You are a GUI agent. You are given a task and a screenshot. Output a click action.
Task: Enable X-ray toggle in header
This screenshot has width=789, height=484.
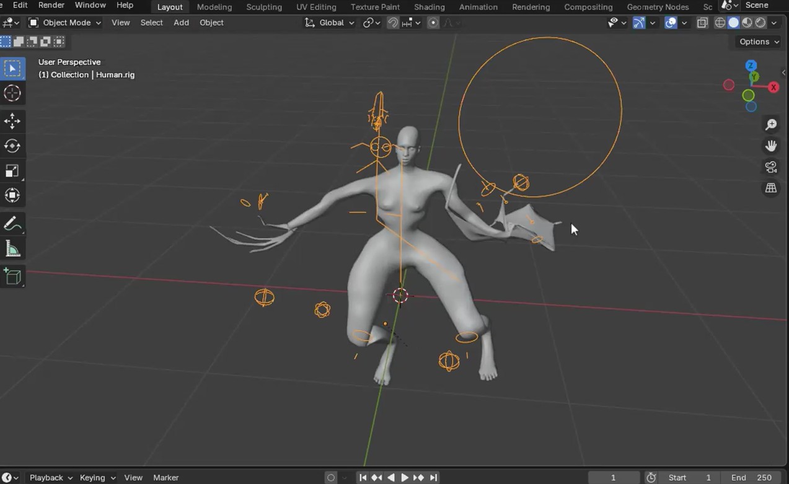point(702,23)
